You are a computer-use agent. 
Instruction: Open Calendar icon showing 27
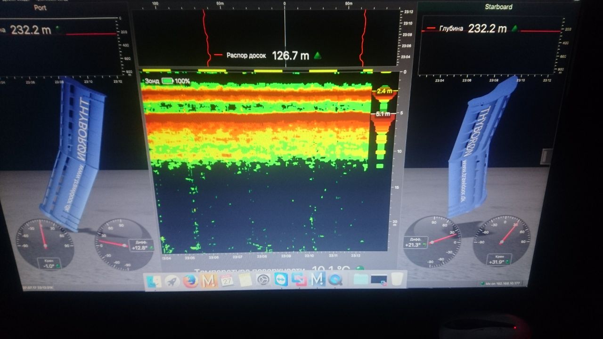227,281
